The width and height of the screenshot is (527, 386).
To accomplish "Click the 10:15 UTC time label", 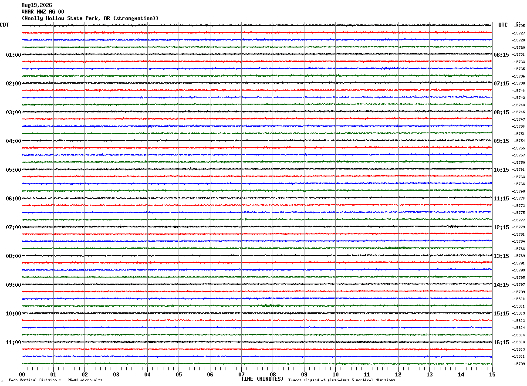I will pyautogui.click(x=501, y=170).
